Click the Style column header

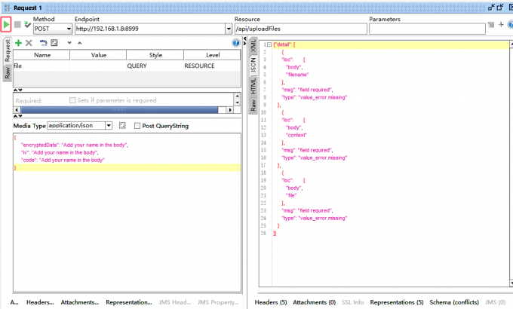[155, 55]
